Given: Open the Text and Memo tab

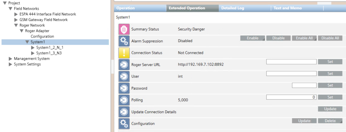Looking at the screenshot, I should 297,8.
